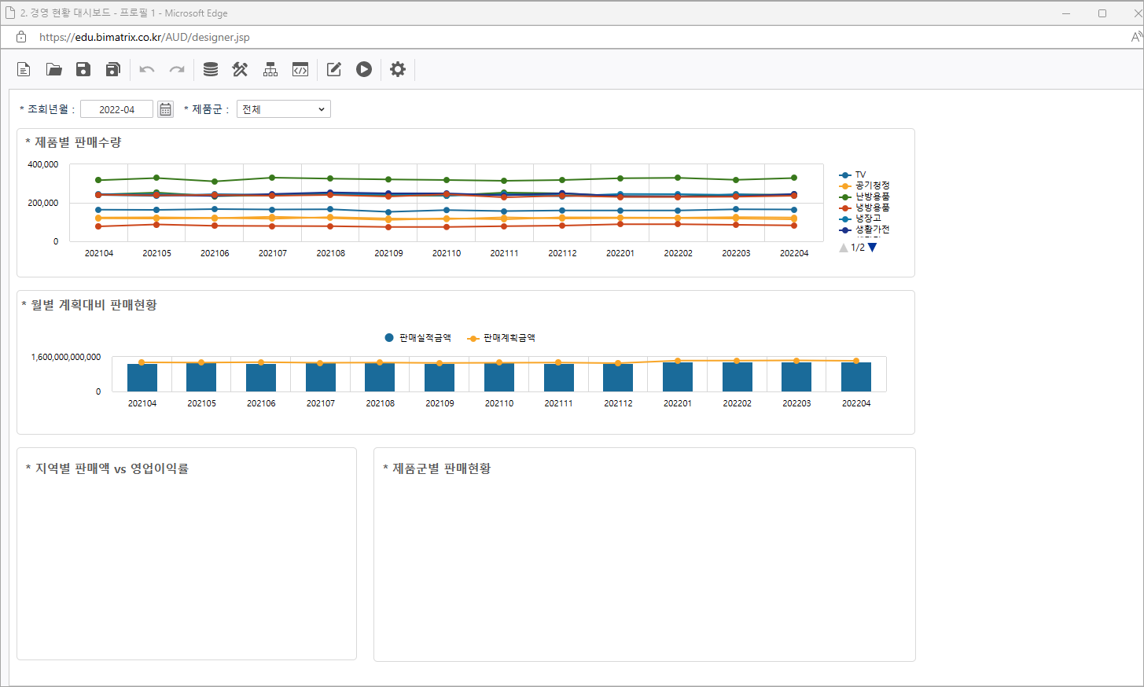Open the database data source manager
Screen dimensions: 1144x687
[x=211, y=69]
